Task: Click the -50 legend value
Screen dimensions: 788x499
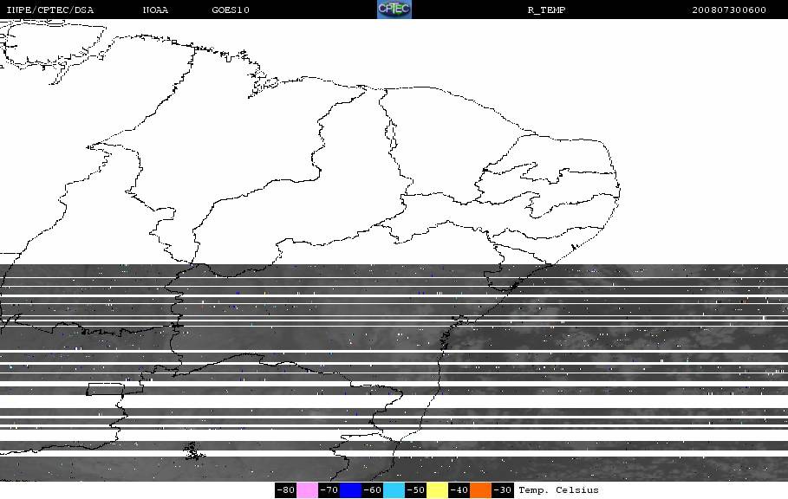Action: (415, 490)
